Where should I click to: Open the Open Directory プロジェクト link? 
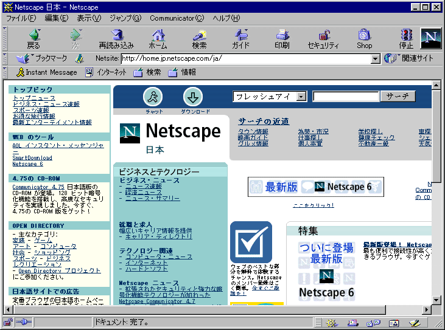click(x=60, y=271)
